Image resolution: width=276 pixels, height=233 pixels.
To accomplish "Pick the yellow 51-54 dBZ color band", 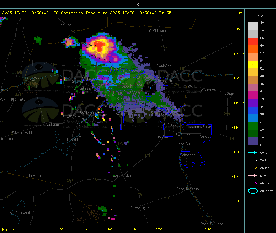I will tap(253, 65).
